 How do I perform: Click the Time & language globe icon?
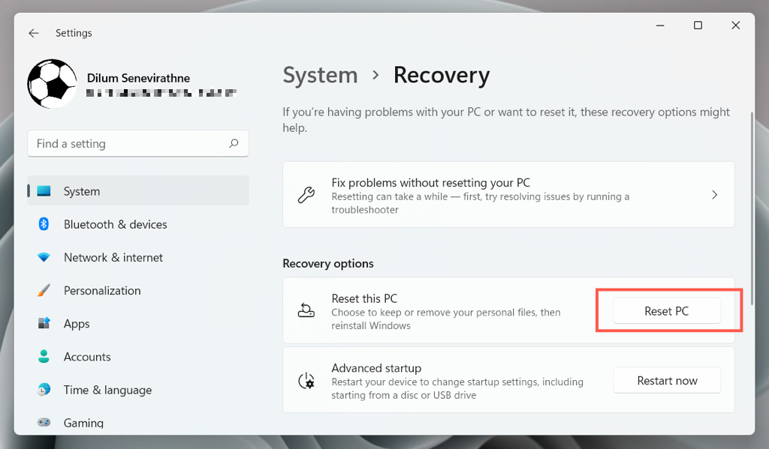click(x=44, y=390)
